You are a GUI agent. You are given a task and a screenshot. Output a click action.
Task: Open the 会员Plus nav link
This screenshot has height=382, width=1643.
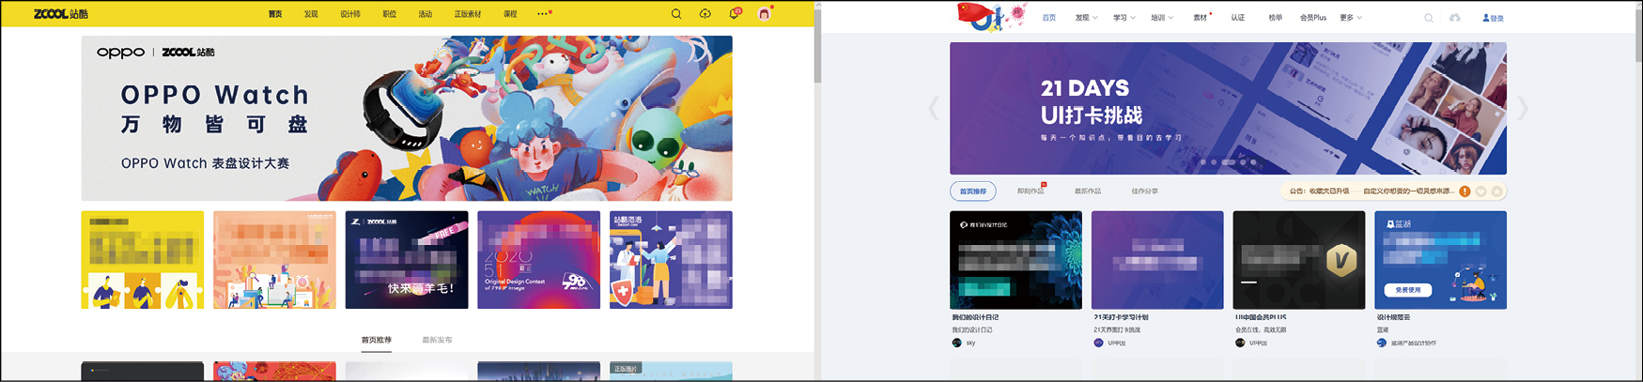click(1313, 18)
